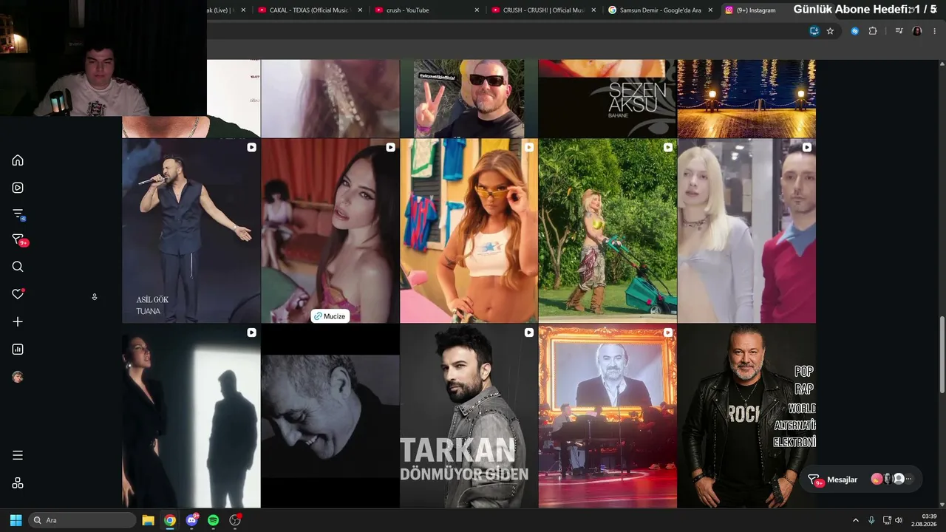Screen dimensions: 946x532
Task: Open File Explorer from the taskbar
Action: [148, 520]
